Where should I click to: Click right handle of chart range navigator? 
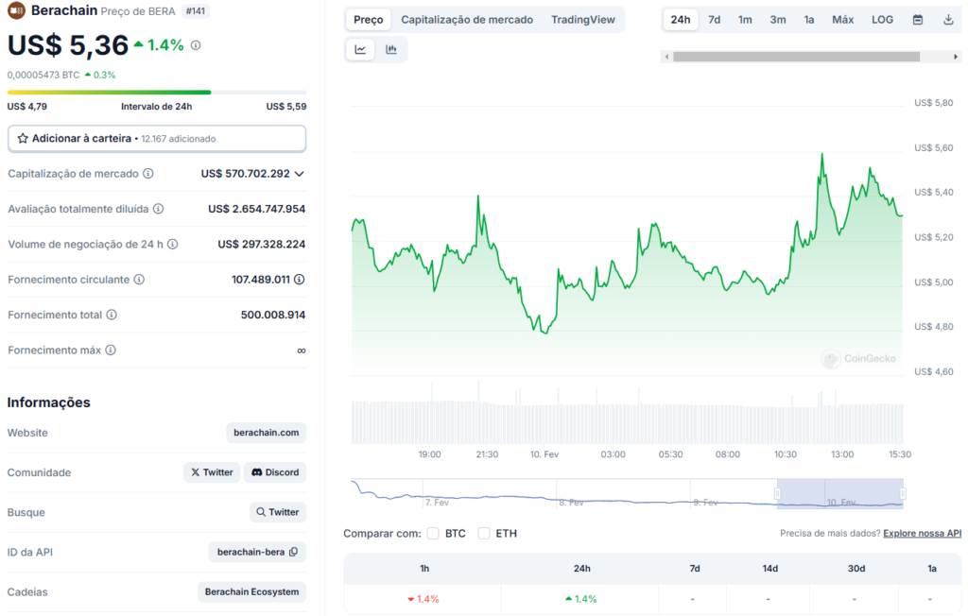903,494
